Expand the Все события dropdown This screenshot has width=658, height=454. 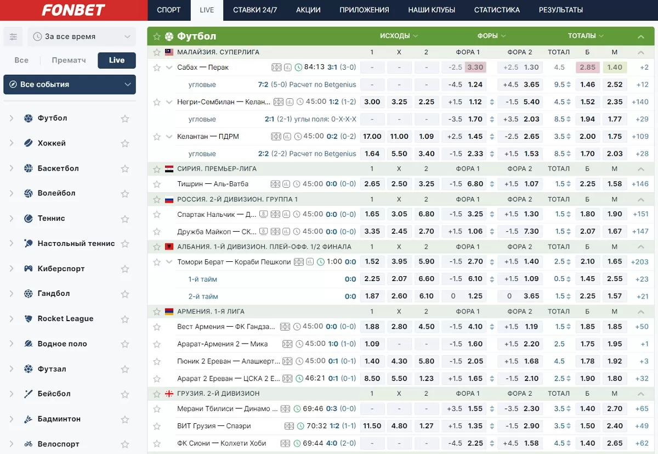[70, 85]
